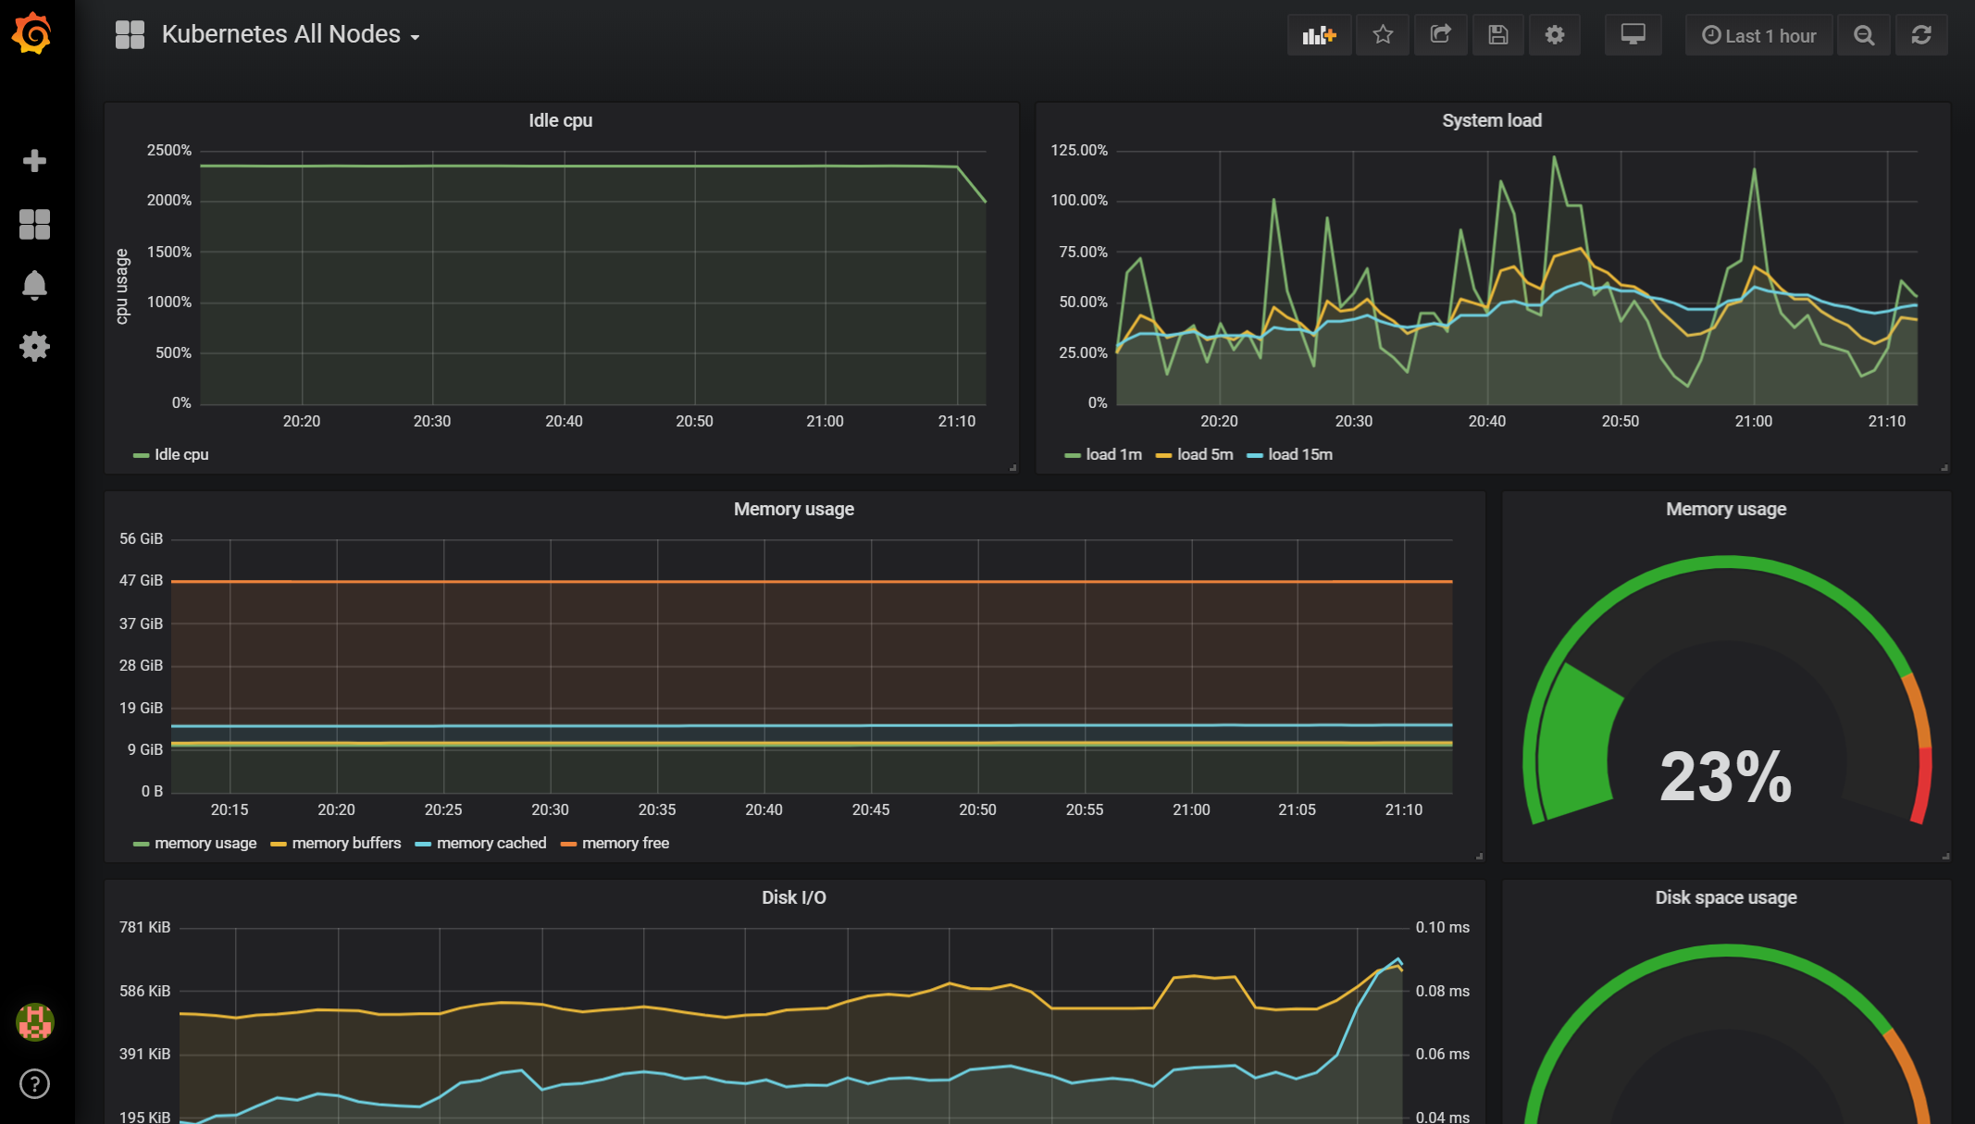Click the 0.10 ms label on Disk I/O axis
The width and height of the screenshot is (1975, 1124).
(x=1442, y=927)
